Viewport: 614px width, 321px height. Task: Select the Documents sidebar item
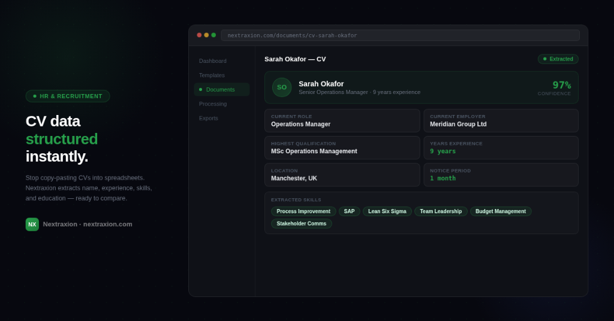[x=222, y=90]
